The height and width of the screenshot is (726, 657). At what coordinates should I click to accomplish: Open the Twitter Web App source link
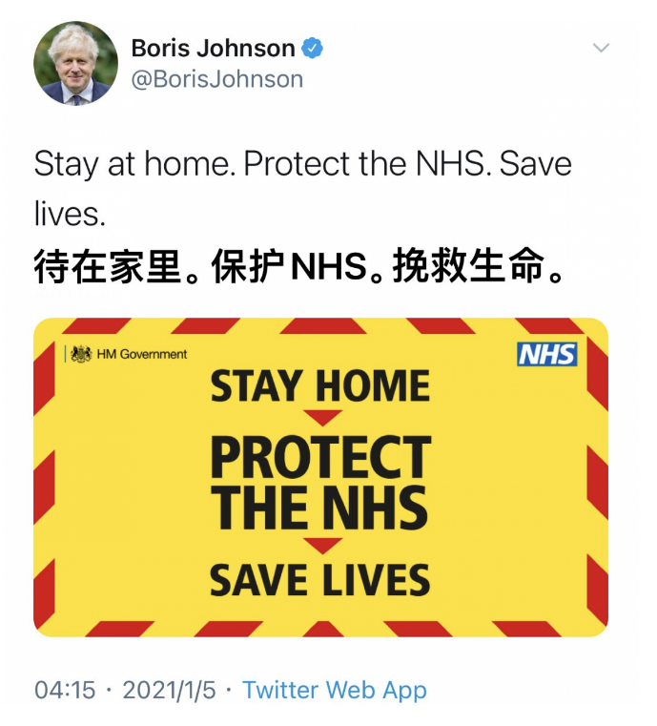[x=334, y=691]
